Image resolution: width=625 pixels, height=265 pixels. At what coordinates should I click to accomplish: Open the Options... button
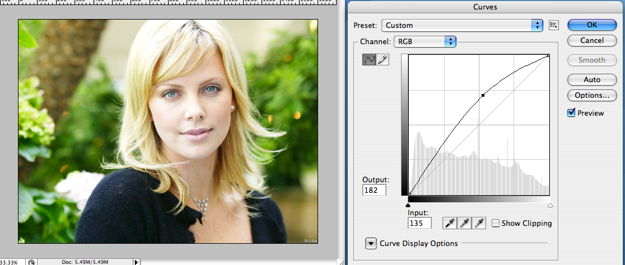pyautogui.click(x=592, y=96)
